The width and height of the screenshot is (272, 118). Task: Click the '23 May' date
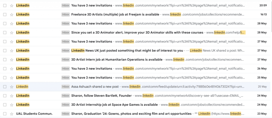click(x=262, y=114)
